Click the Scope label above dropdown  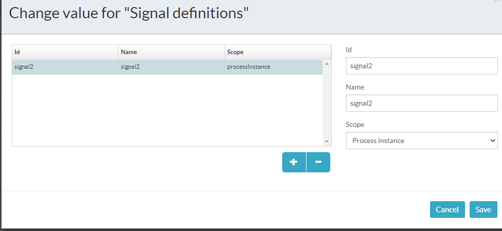pyautogui.click(x=355, y=124)
